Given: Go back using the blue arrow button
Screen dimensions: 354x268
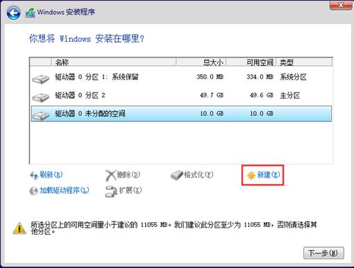Looking at the screenshot, I should click(x=13, y=12).
